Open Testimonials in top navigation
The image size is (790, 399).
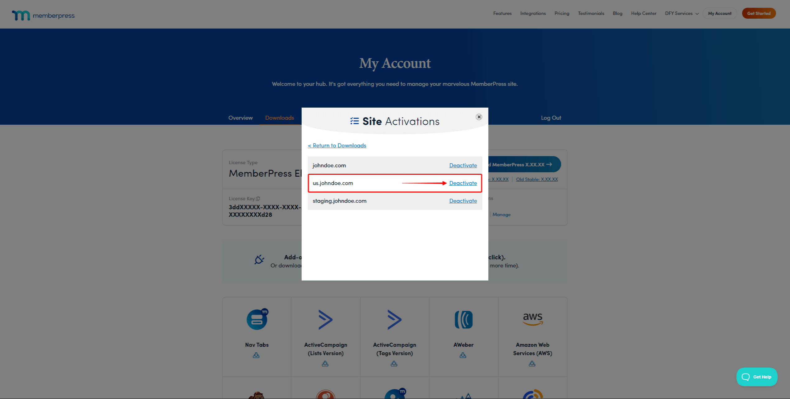coord(591,13)
